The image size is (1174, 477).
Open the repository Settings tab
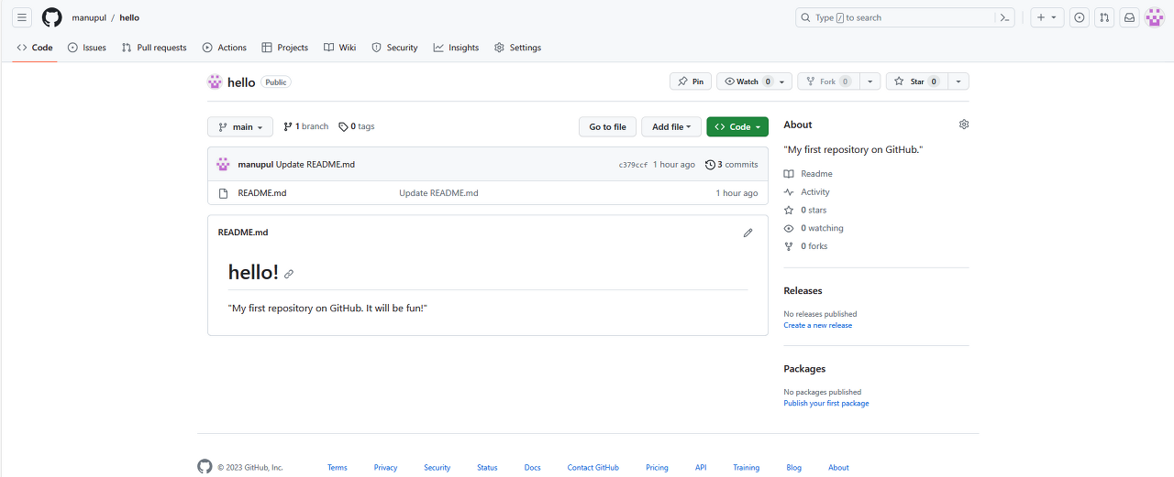(517, 48)
